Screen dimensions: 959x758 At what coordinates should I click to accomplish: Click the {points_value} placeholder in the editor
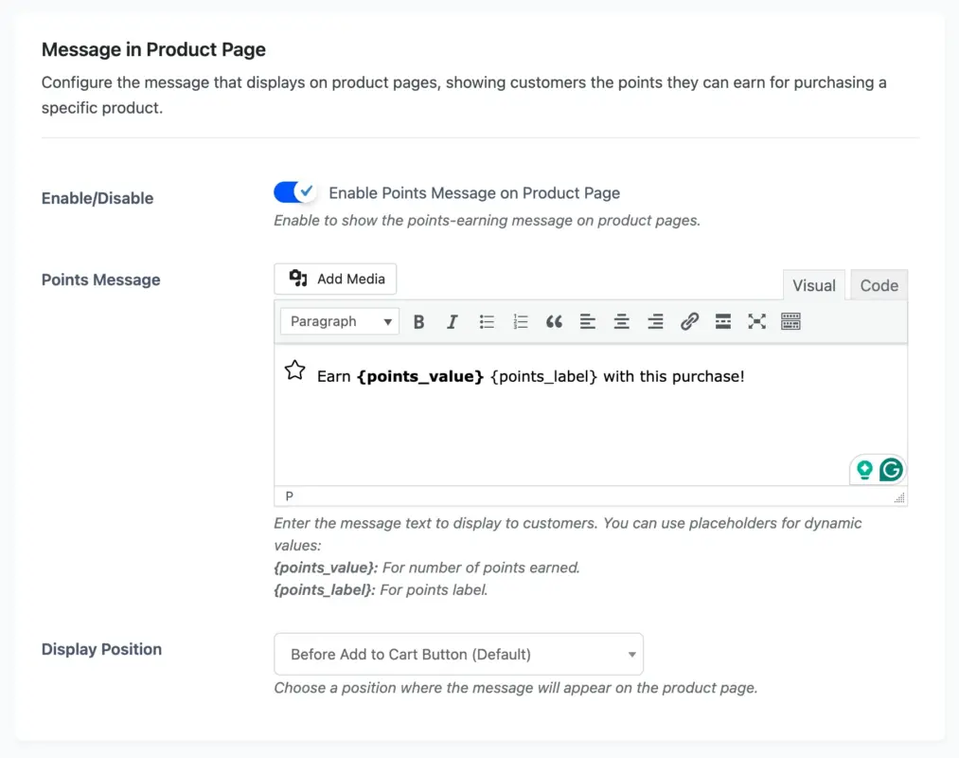pyautogui.click(x=420, y=376)
